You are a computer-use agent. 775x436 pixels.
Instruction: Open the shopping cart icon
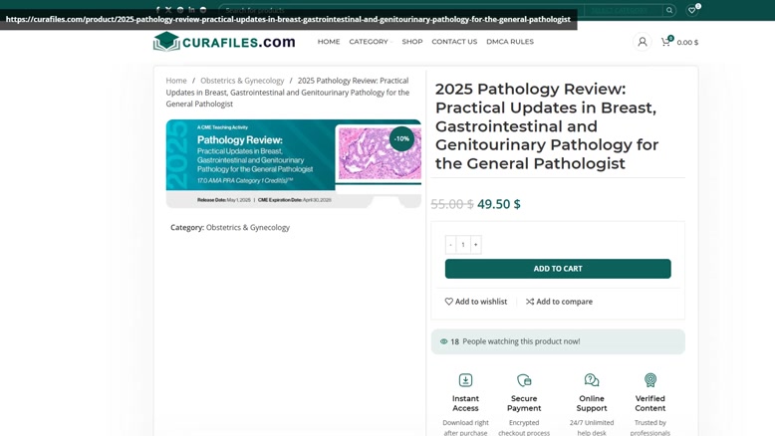(x=666, y=42)
